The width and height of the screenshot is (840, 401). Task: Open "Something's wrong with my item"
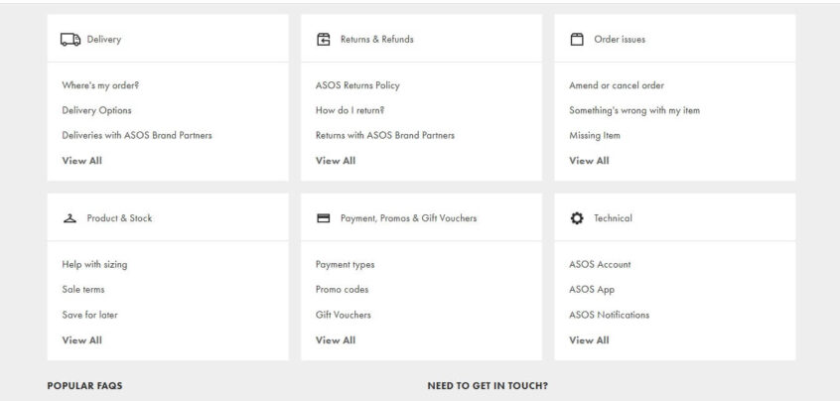(634, 110)
